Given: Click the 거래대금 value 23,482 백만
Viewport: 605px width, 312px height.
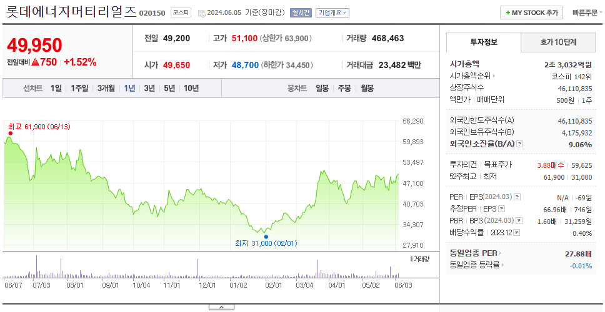Looking at the screenshot, I should pyautogui.click(x=400, y=65).
